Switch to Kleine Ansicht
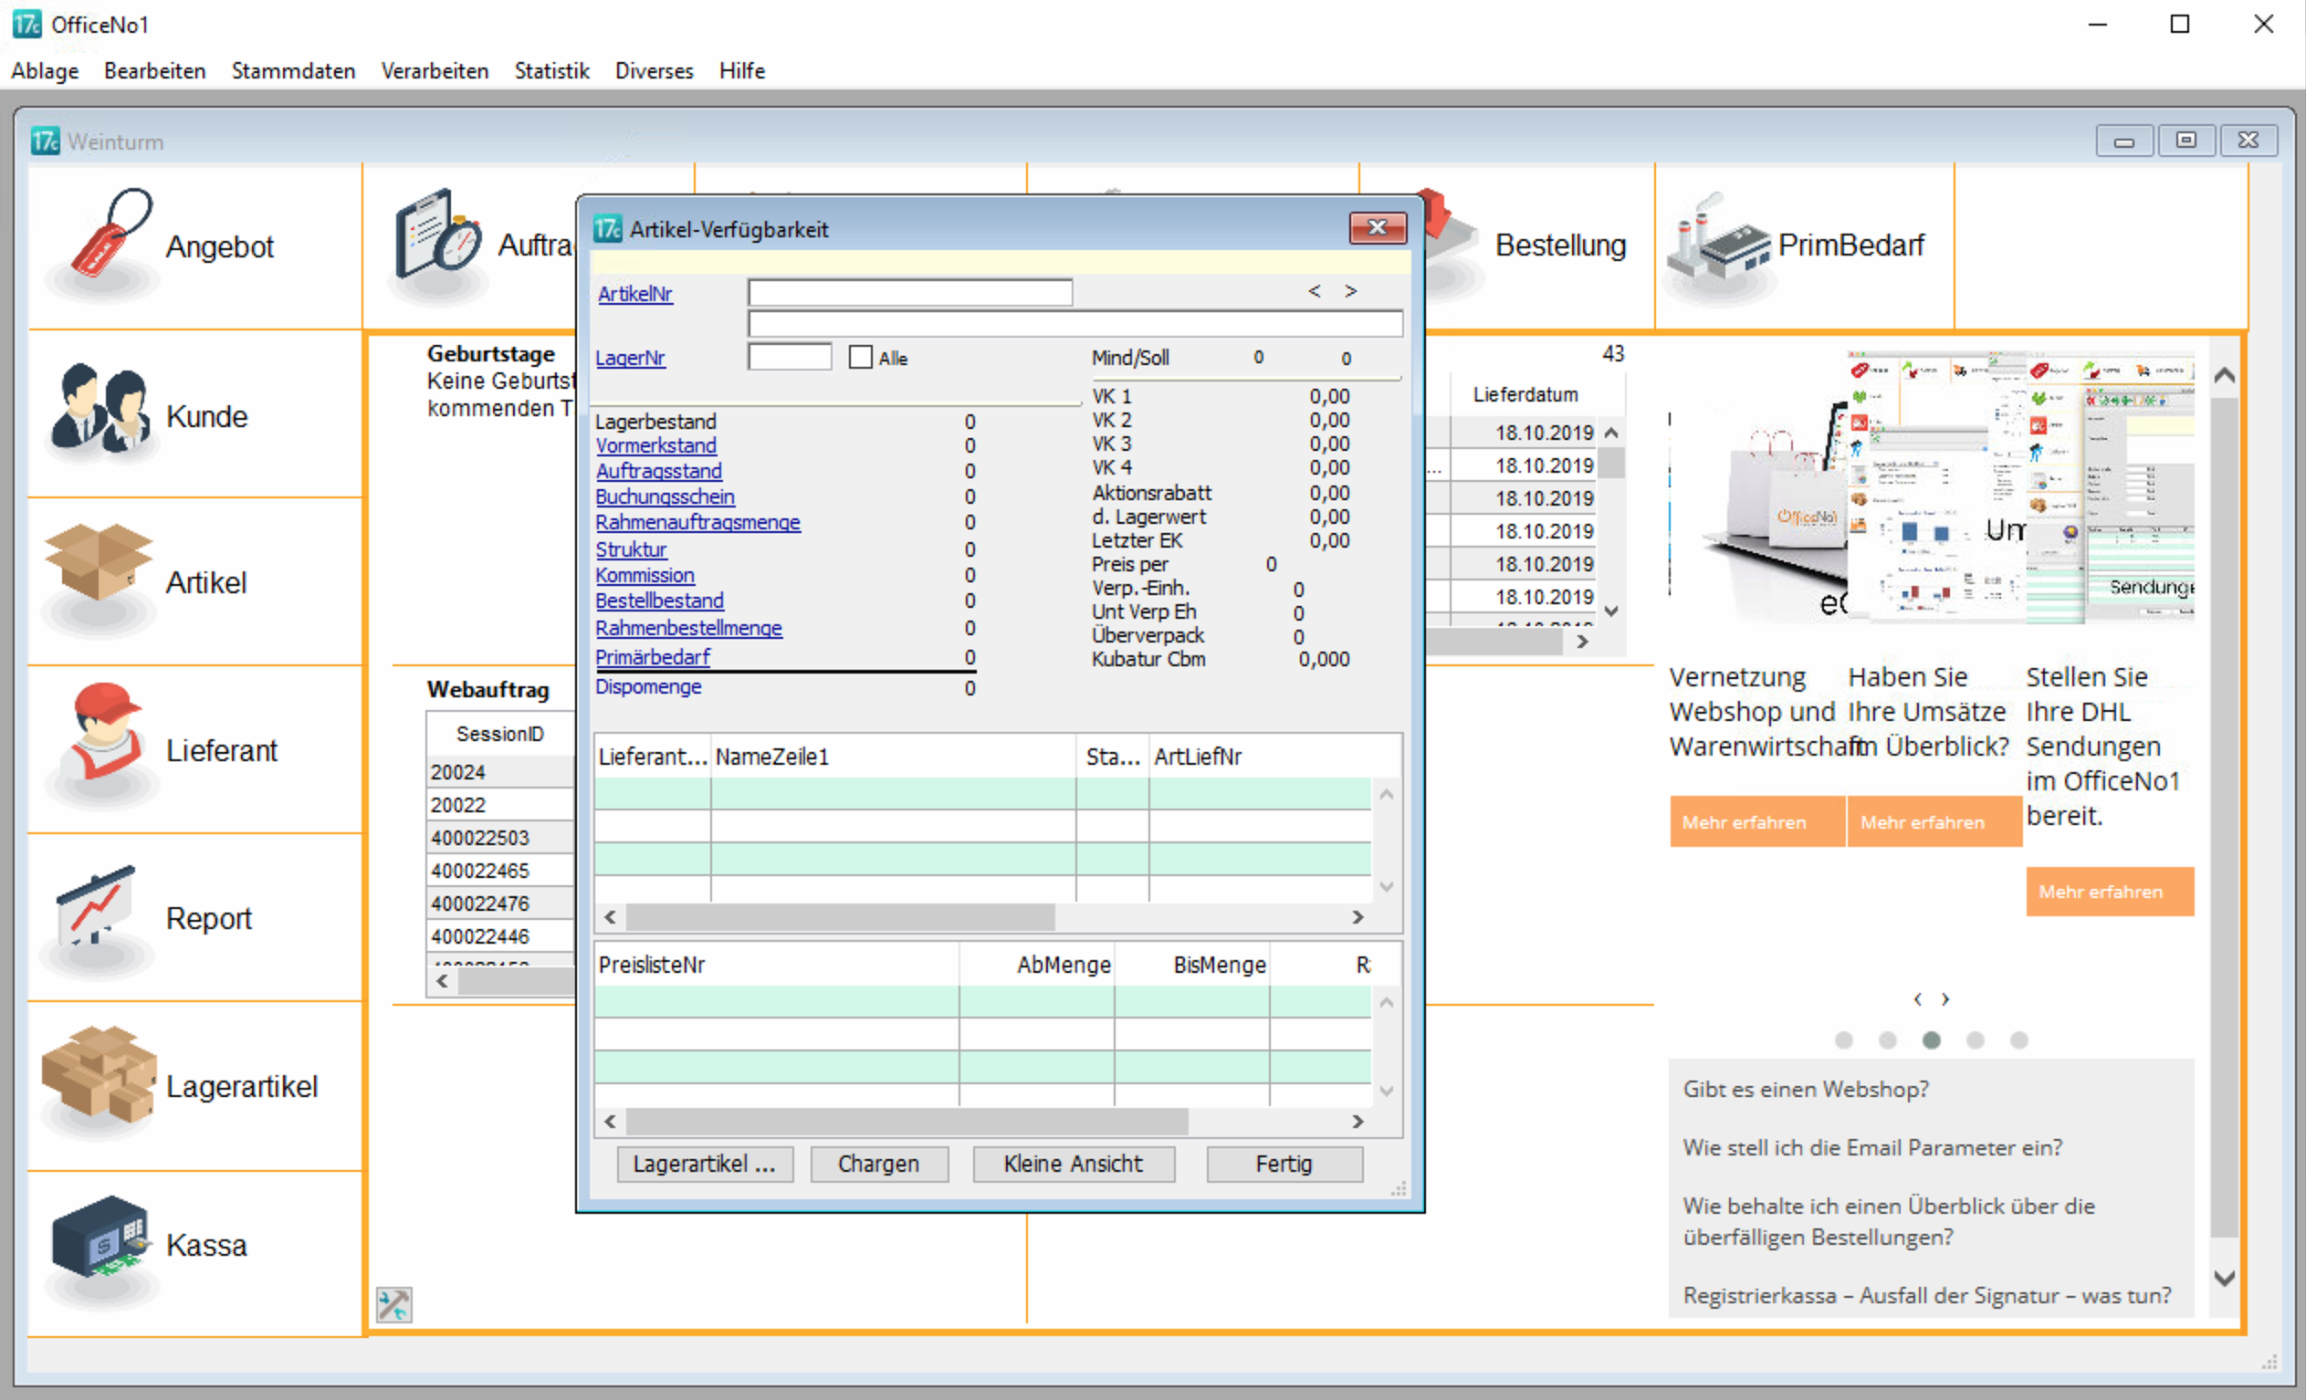2306x1400 pixels. (x=1074, y=1164)
